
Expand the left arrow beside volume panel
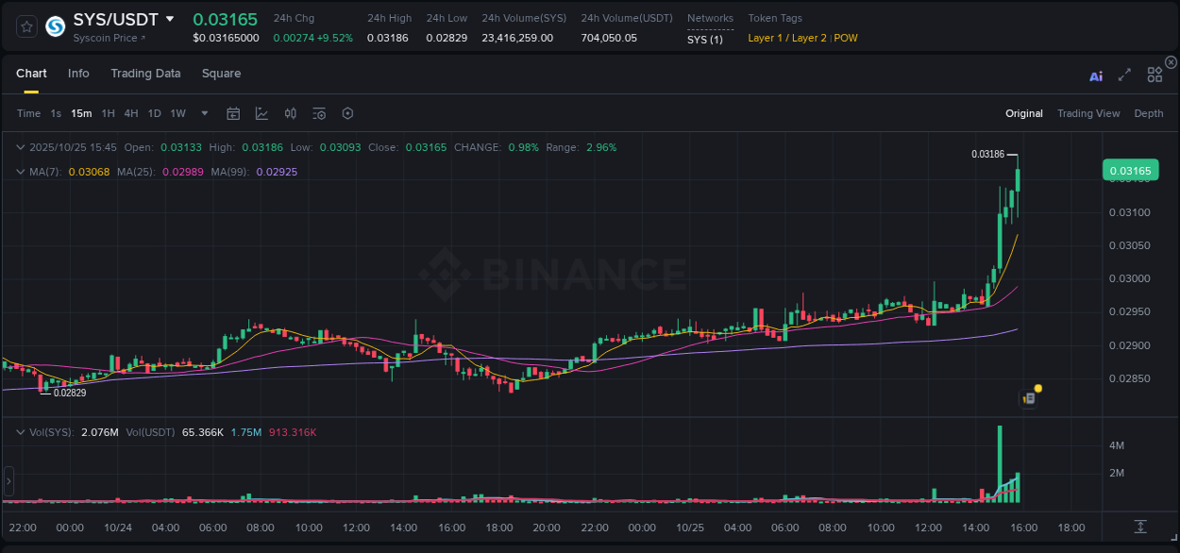(8, 481)
